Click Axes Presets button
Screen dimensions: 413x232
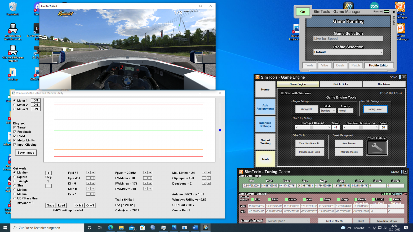349,144
